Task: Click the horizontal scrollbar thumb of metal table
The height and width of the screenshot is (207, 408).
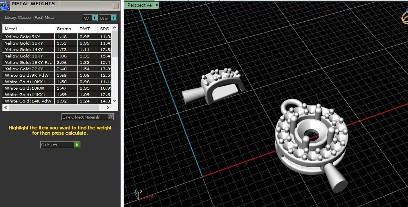Action: [54, 107]
